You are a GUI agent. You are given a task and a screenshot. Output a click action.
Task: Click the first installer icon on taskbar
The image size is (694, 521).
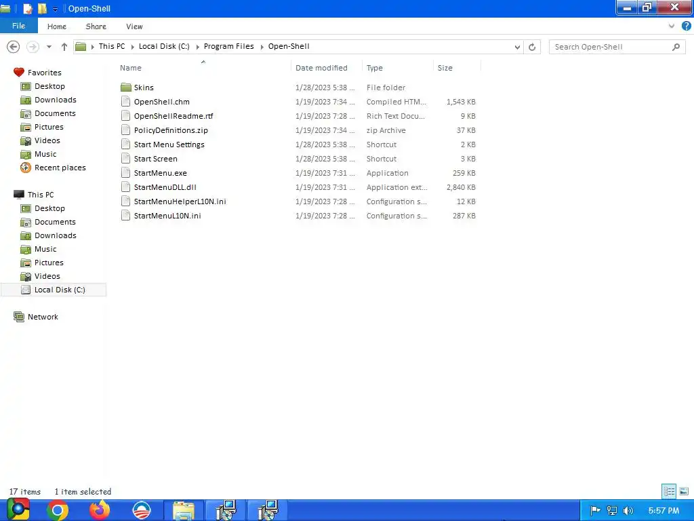[x=226, y=510]
